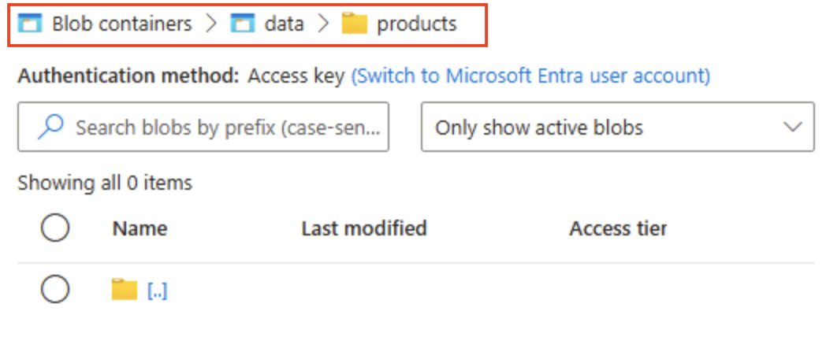Sort by the Last modified column header
The width and height of the screenshot is (826, 337).
pyautogui.click(x=363, y=228)
